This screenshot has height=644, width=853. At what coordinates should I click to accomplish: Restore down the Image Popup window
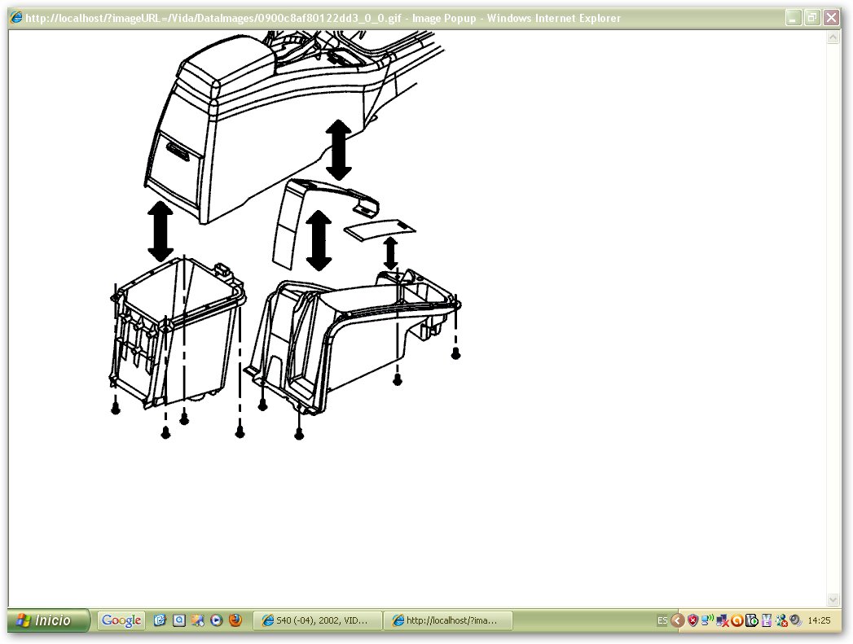(x=811, y=18)
